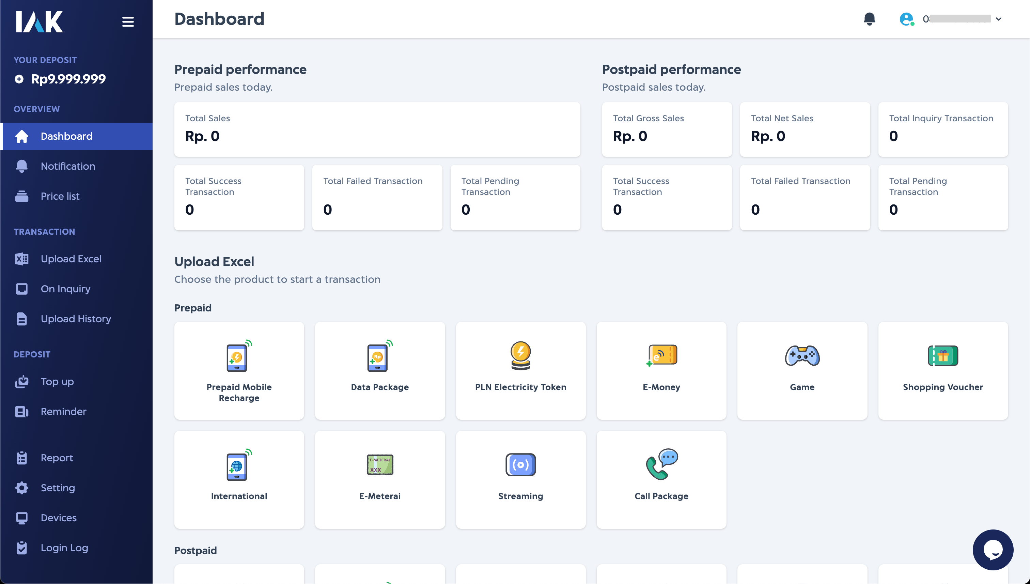Choose the Data Package product card
Image resolution: width=1030 pixels, height=584 pixels.
(380, 371)
